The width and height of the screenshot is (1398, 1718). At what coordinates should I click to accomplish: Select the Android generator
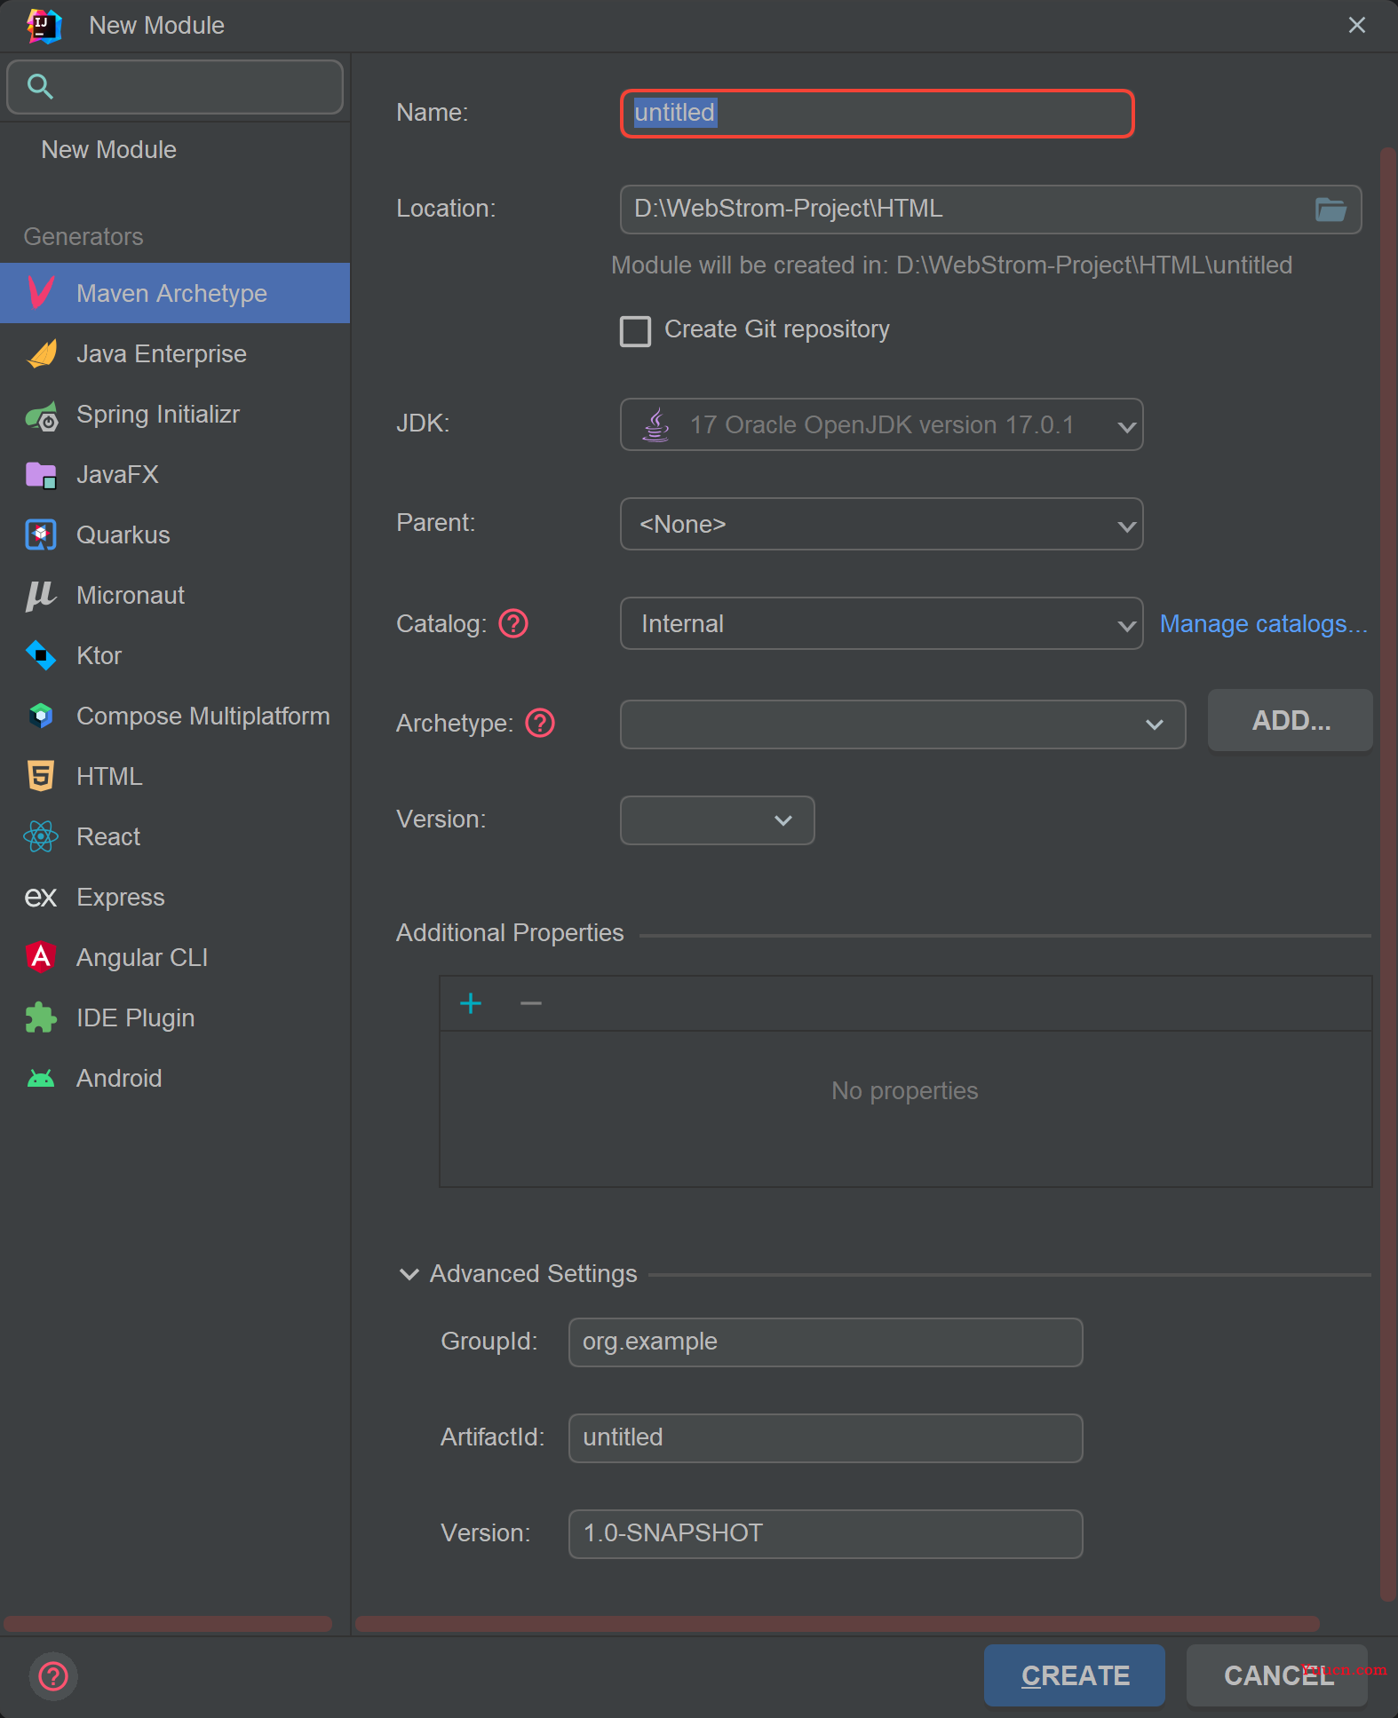175,1078
